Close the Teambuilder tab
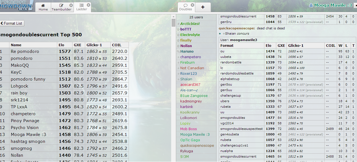This screenshot has height=162, width=357. click(x=71, y=5)
